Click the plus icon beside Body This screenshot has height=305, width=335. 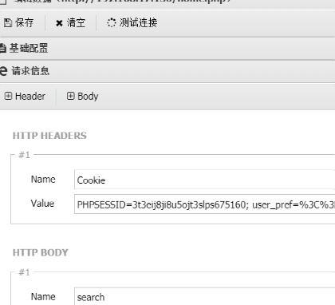tap(70, 96)
